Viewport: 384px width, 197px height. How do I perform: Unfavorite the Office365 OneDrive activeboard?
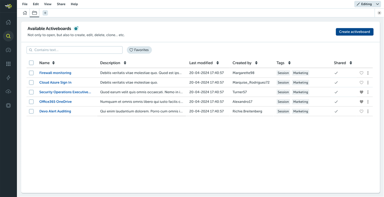361,102
